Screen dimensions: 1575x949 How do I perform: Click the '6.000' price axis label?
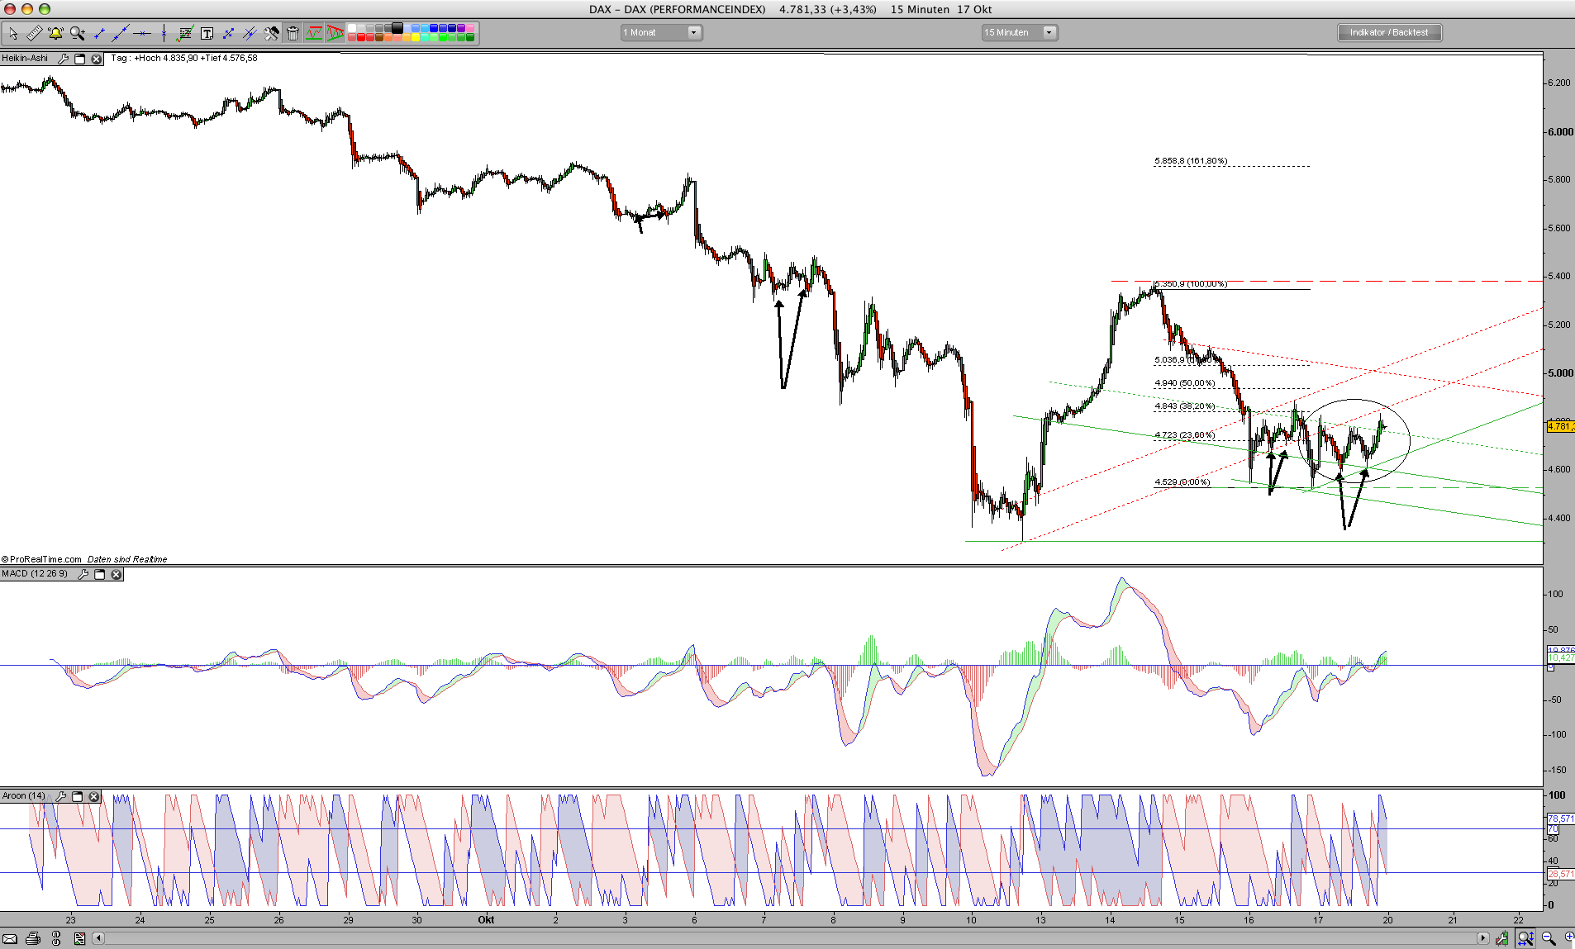point(1560,132)
